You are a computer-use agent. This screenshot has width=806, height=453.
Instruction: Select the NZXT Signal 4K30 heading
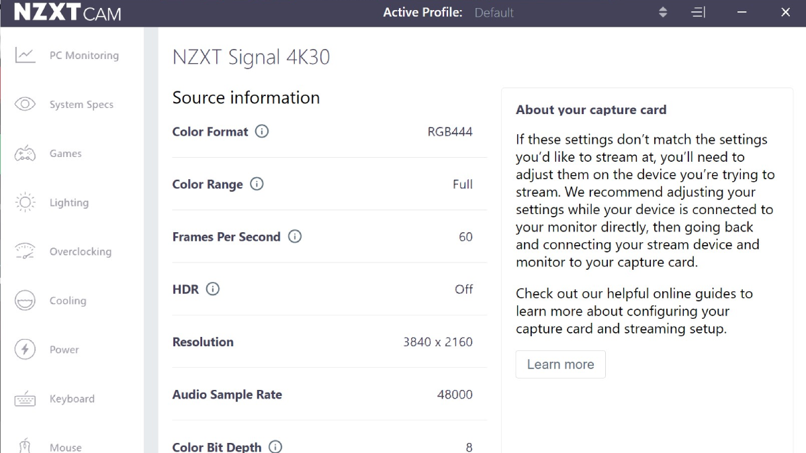pyautogui.click(x=251, y=57)
